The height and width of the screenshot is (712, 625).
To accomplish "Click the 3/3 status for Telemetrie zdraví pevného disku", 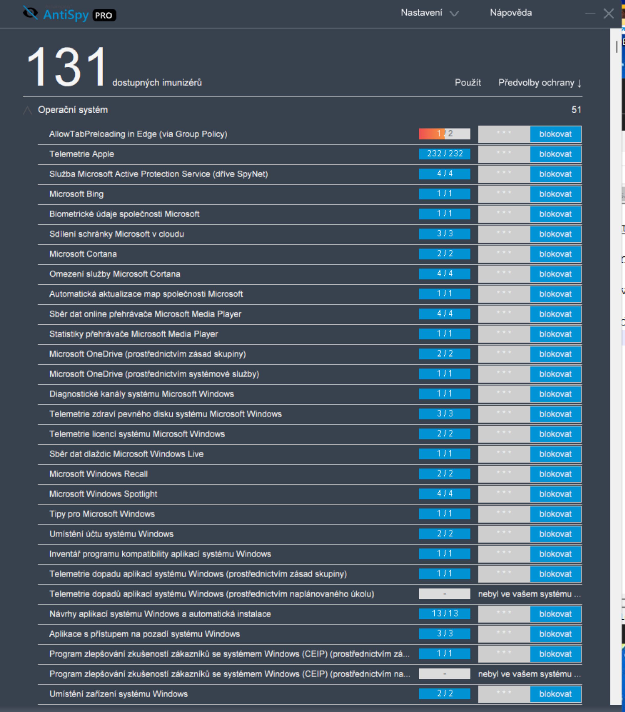I will (444, 413).
